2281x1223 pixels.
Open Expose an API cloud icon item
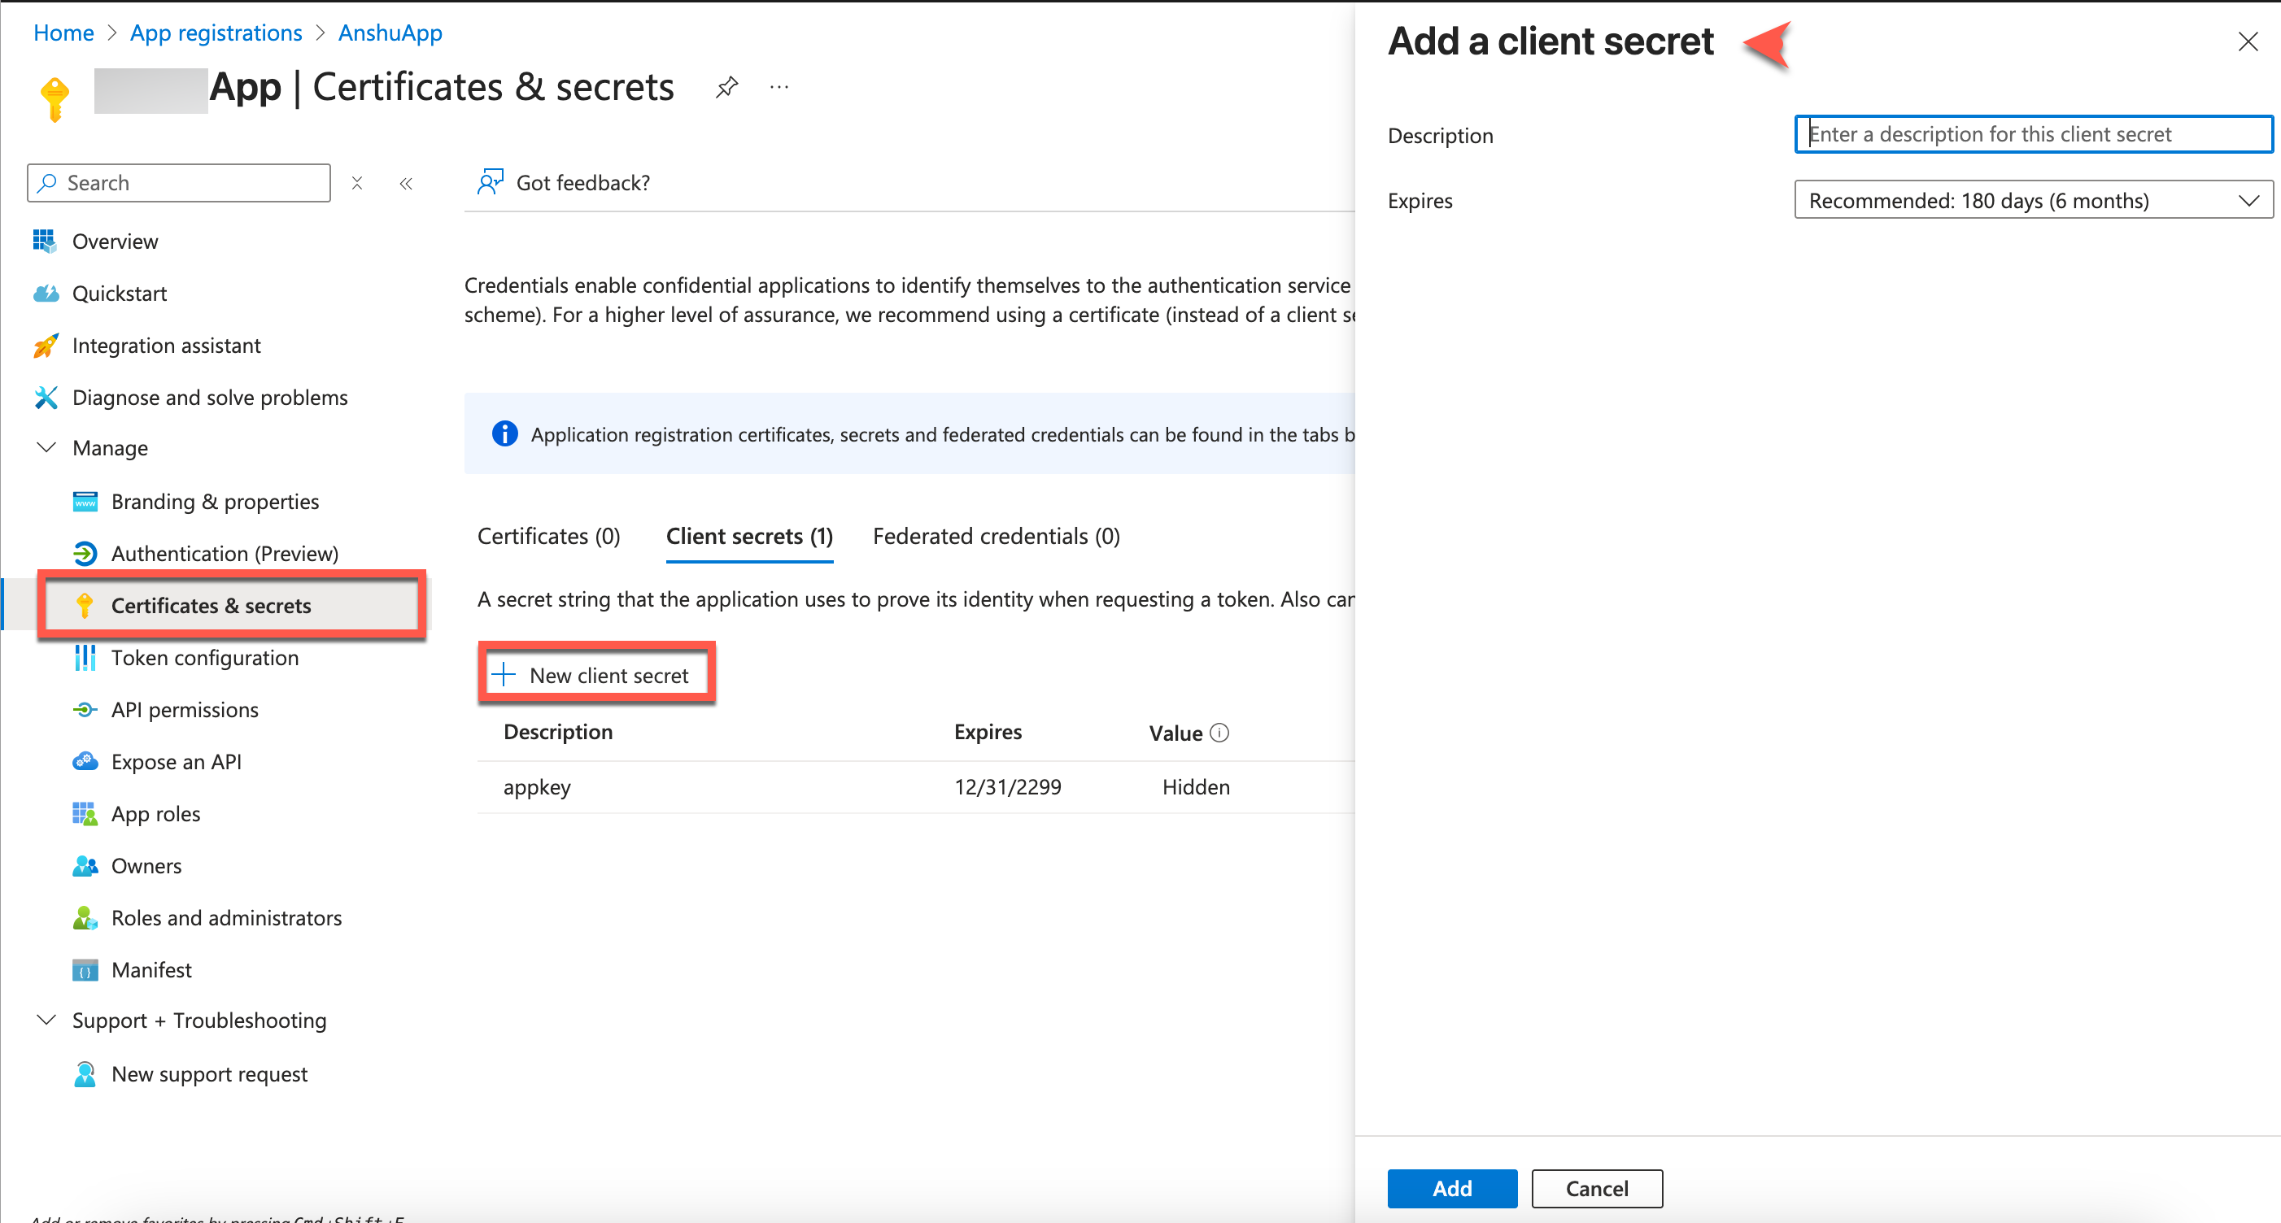85,761
